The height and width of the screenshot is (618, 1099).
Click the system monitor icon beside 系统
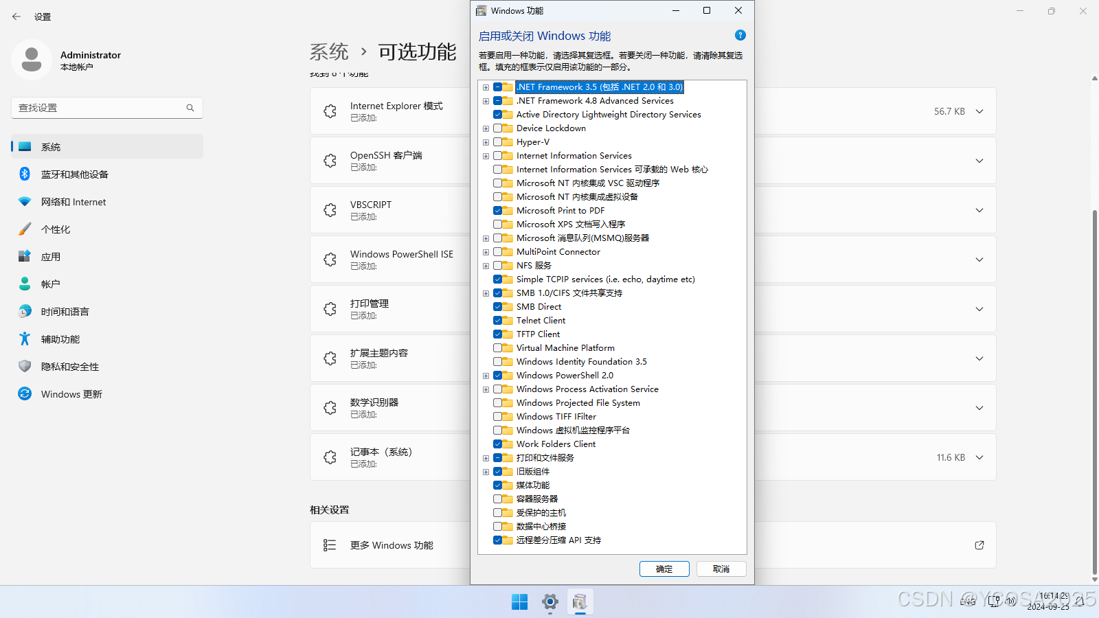click(x=25, y=147)
